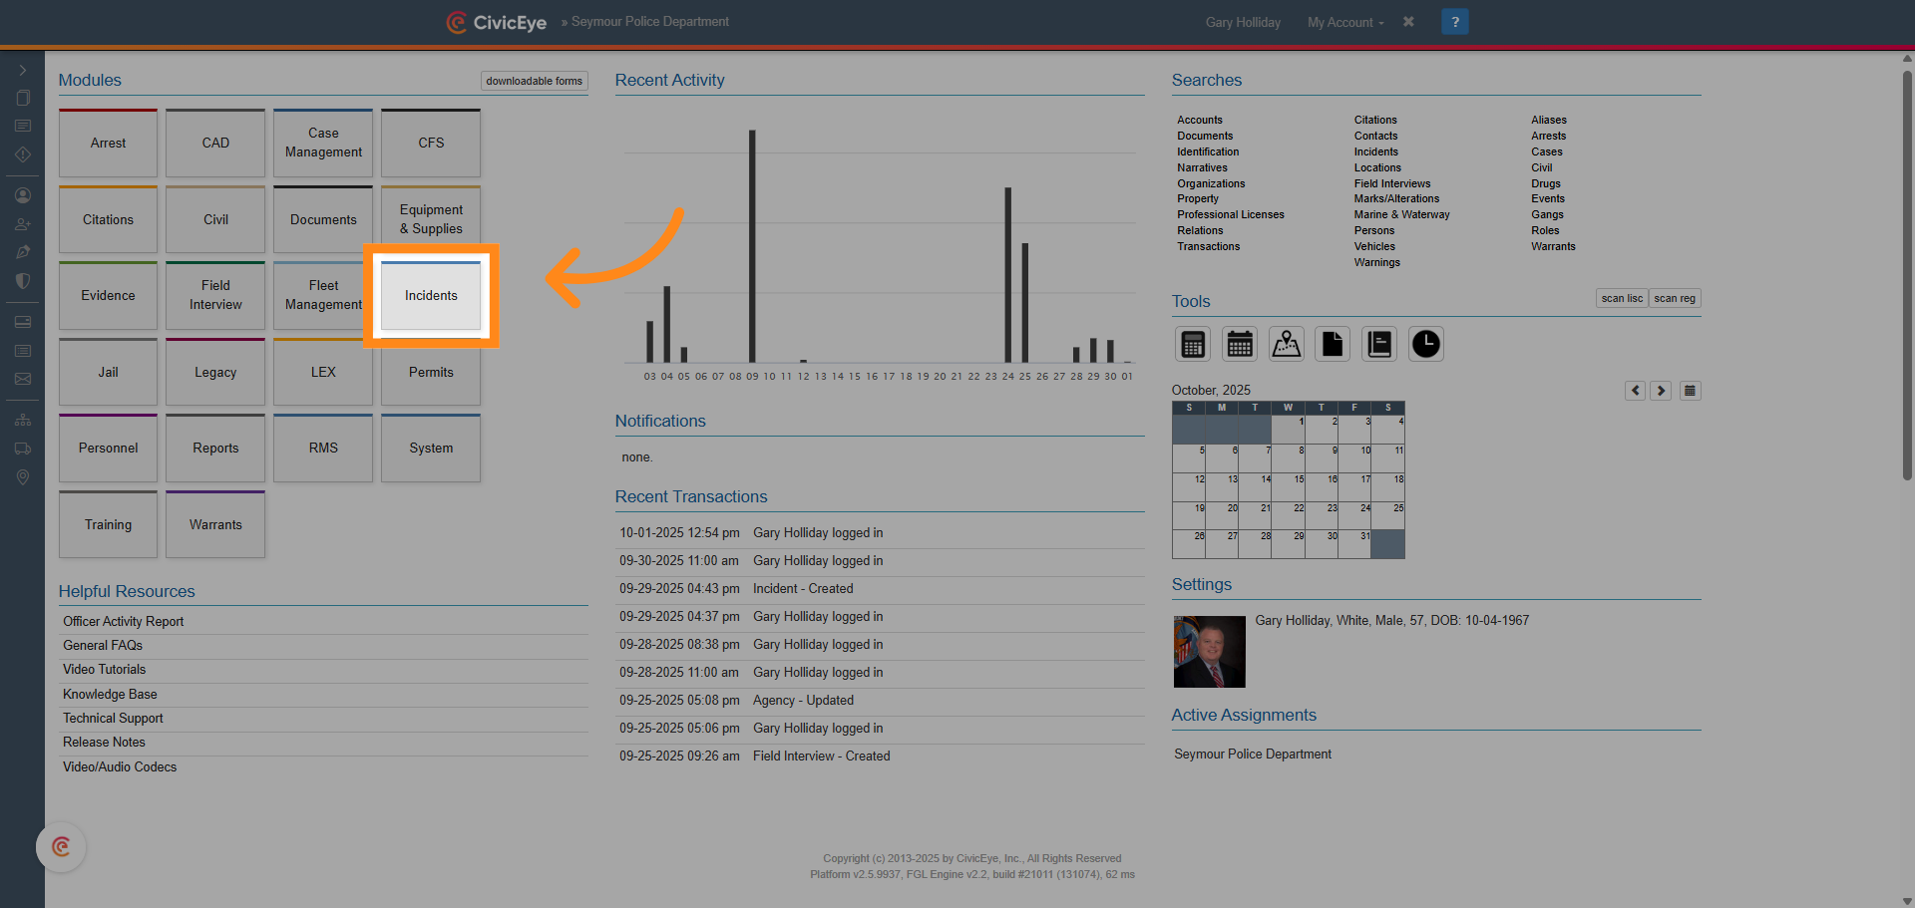
Task: Click the Gary Holliday user name in header
Action: [x=1243, y=22]
